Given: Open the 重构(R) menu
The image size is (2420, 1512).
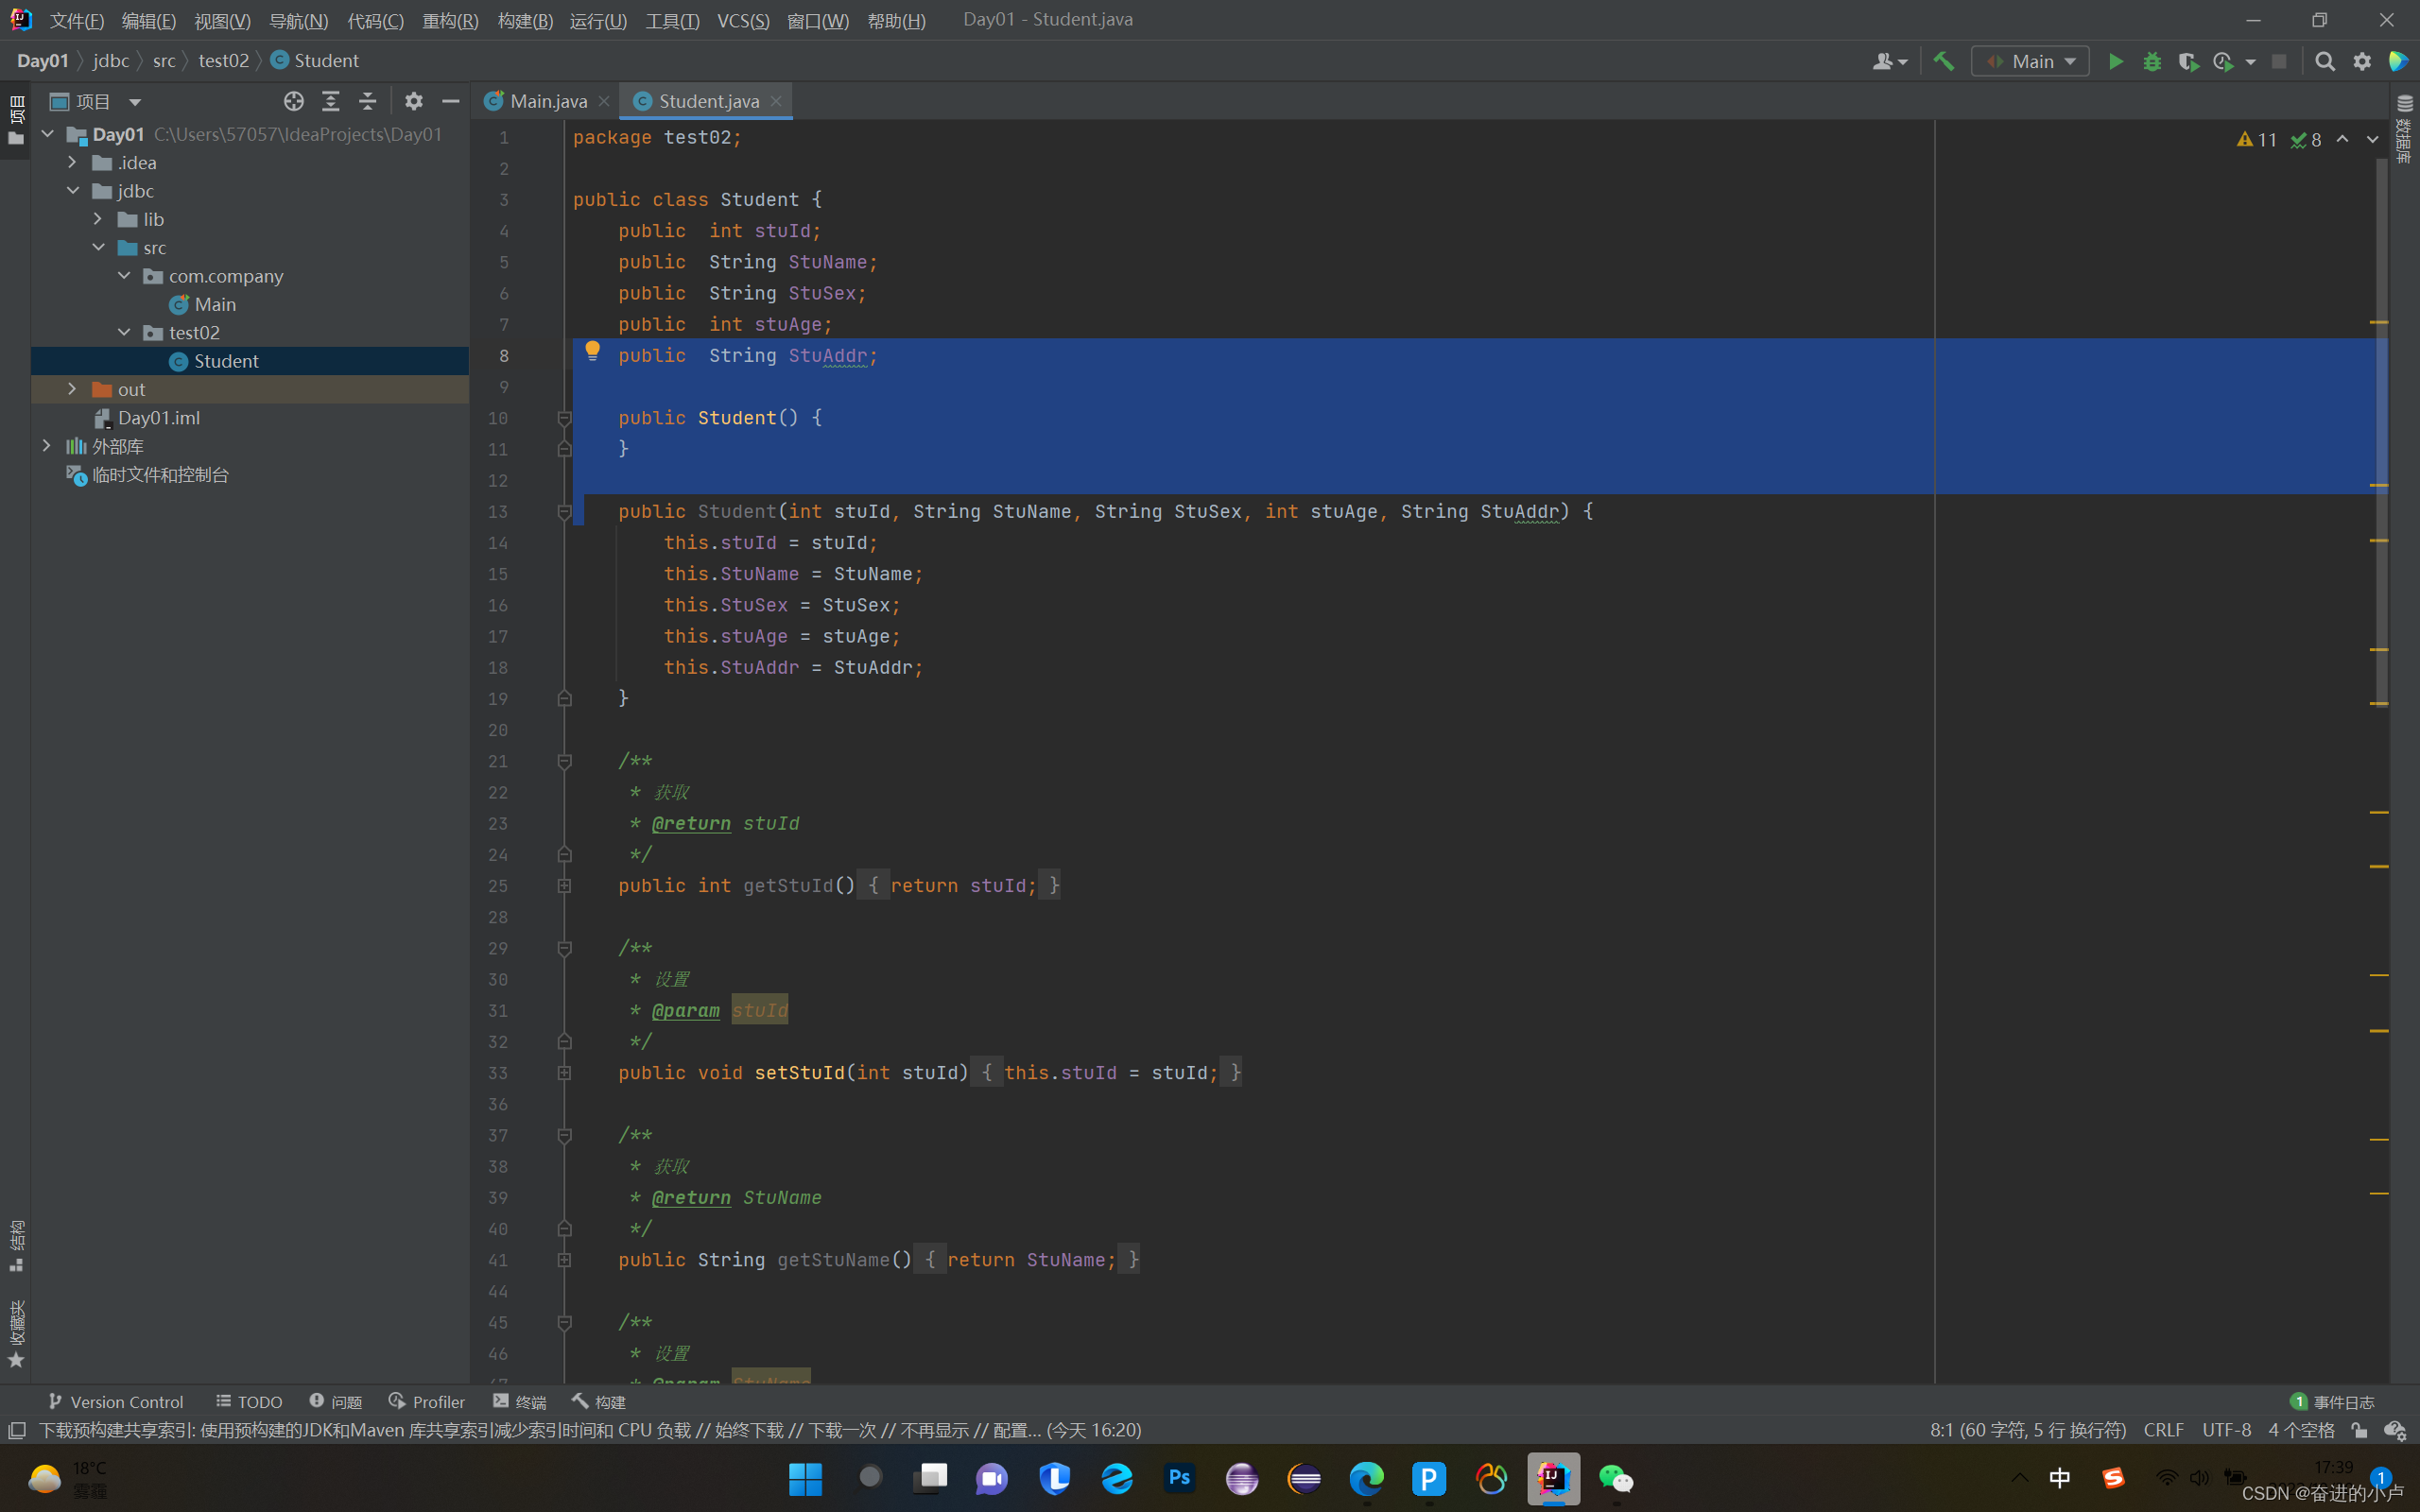Looking at the screenshot, I should click(450, 20).
